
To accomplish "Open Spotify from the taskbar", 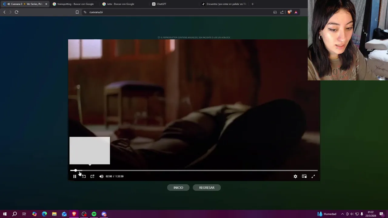I will click(94, 214).
